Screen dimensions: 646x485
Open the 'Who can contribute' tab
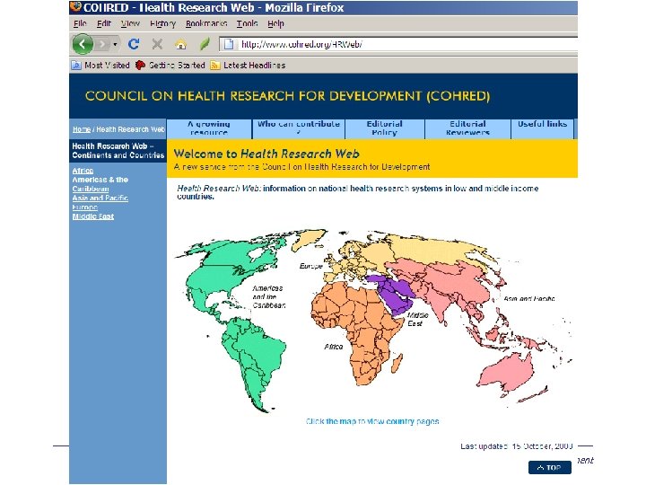pyautogui.click(x=298, y=128)
